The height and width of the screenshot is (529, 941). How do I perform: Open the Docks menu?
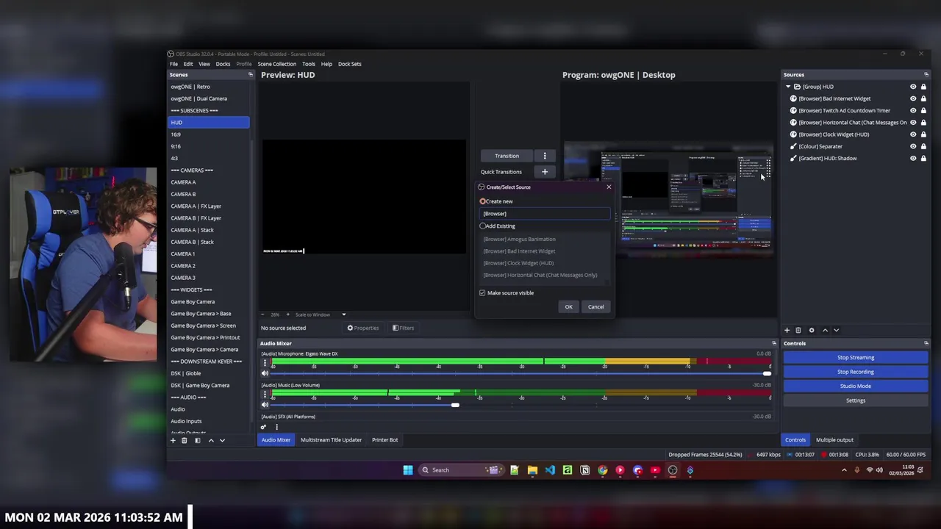click(x=223, y=64)
